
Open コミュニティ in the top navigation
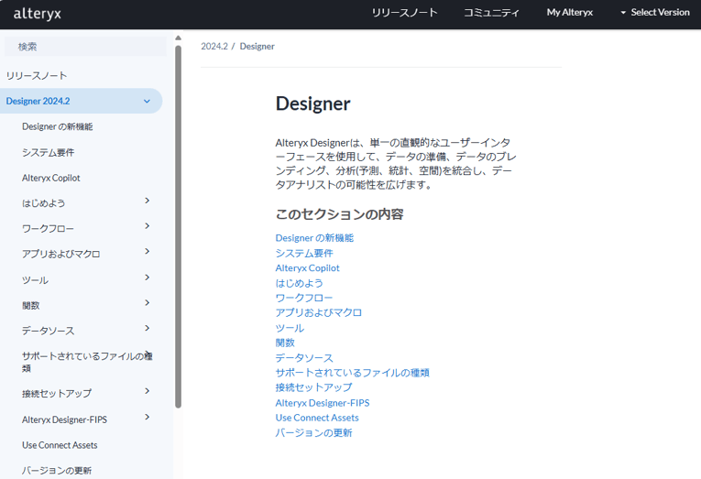click(x=491, y=13)
